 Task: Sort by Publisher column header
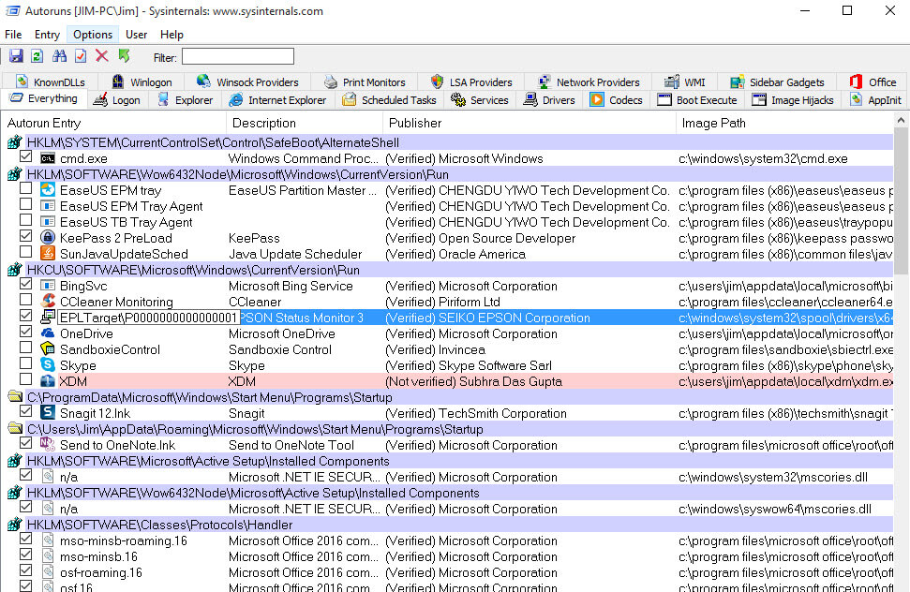click(x=530, y=123)
